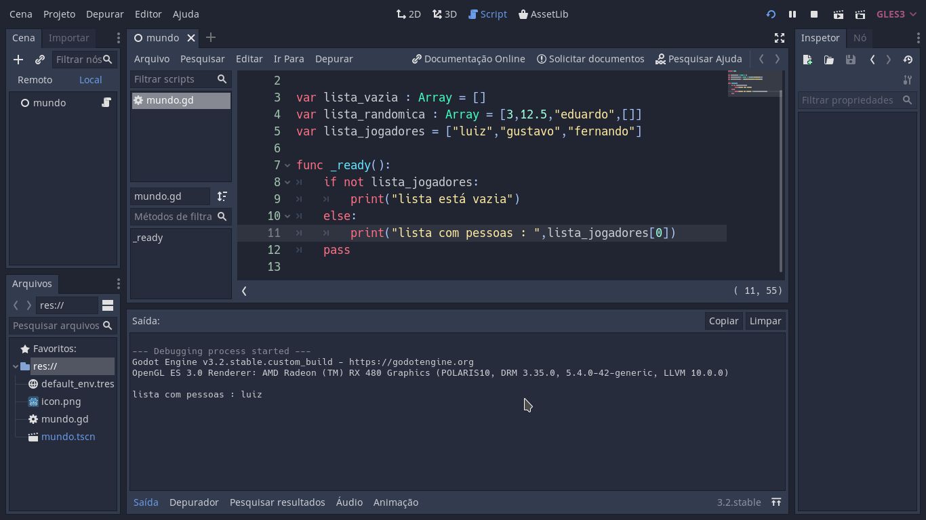Play the edited scene icon
The width and height of the screenshot is (926, 520).
tap(839, 14)
